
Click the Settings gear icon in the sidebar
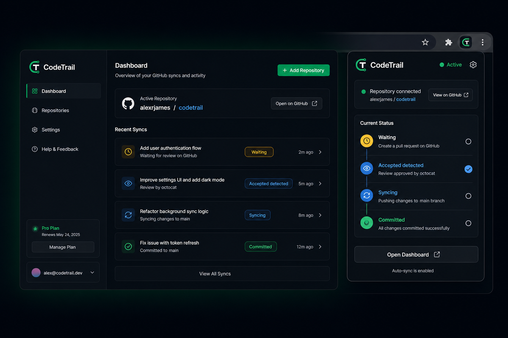click(x=35, y=130)
